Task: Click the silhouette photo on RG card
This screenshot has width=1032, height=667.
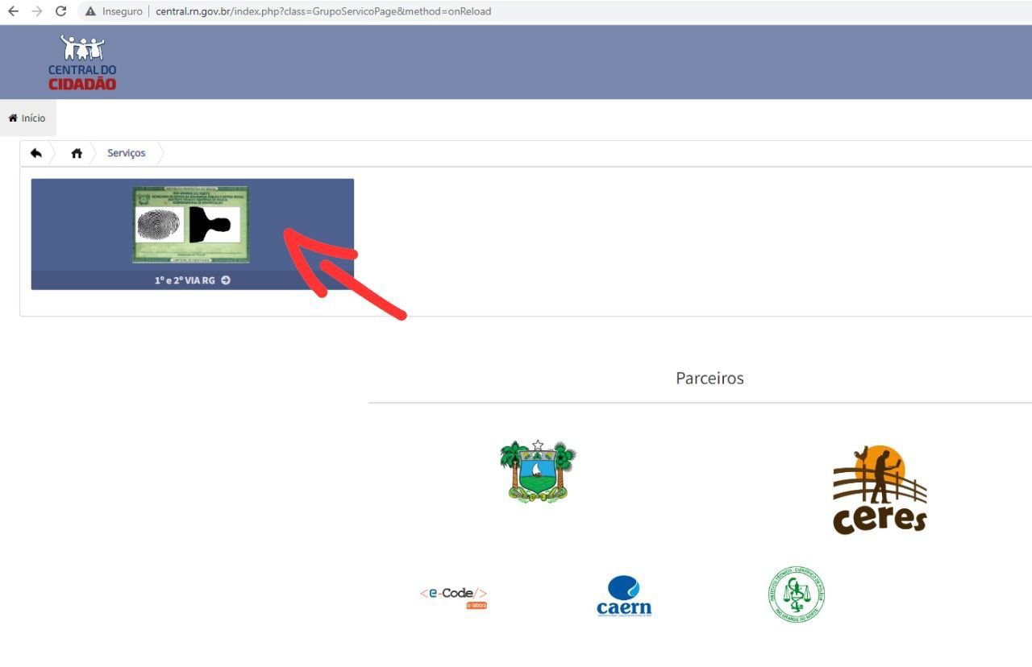Action: click(x=213, y=225)
